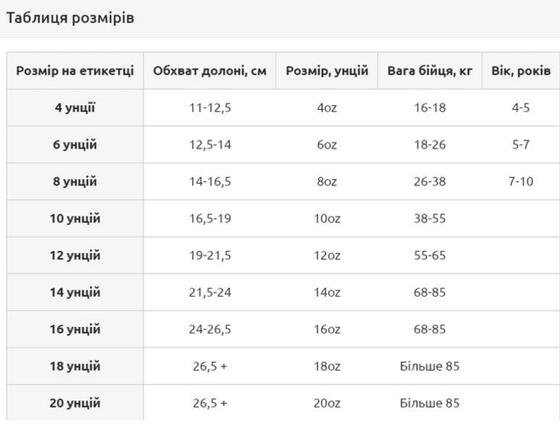Screen dimensions: 560x426
Task: Select the '8 унцій' row label
Action: pos(75,181)
